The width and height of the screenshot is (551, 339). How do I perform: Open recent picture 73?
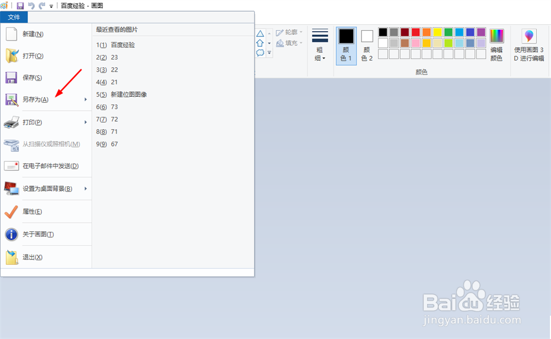coord(173,107)
